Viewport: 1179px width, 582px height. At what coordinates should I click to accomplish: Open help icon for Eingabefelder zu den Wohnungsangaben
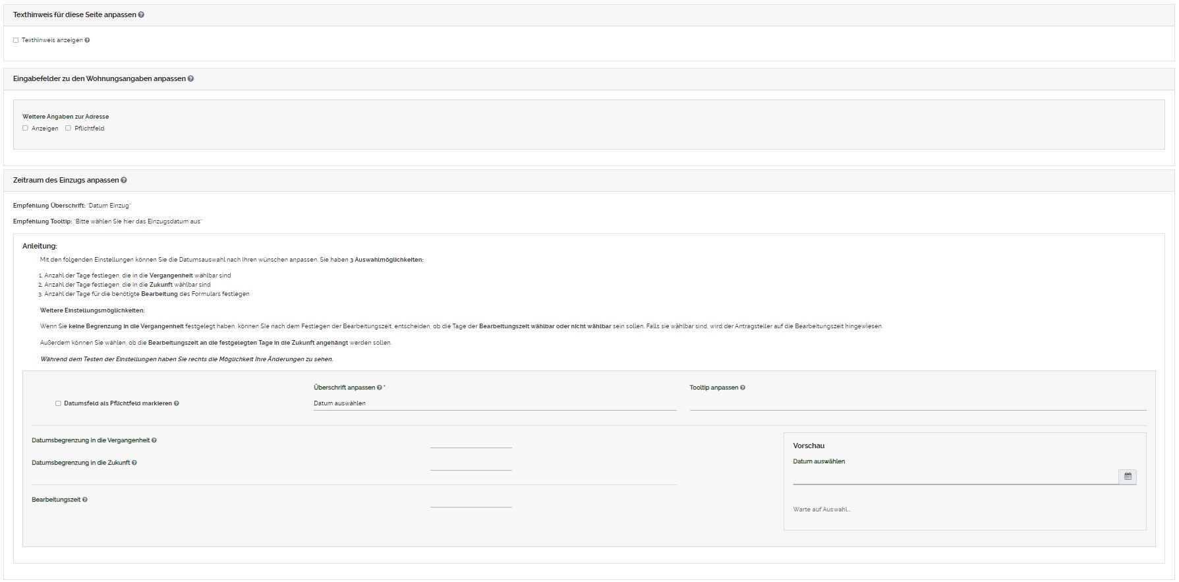tap(191, 78)
